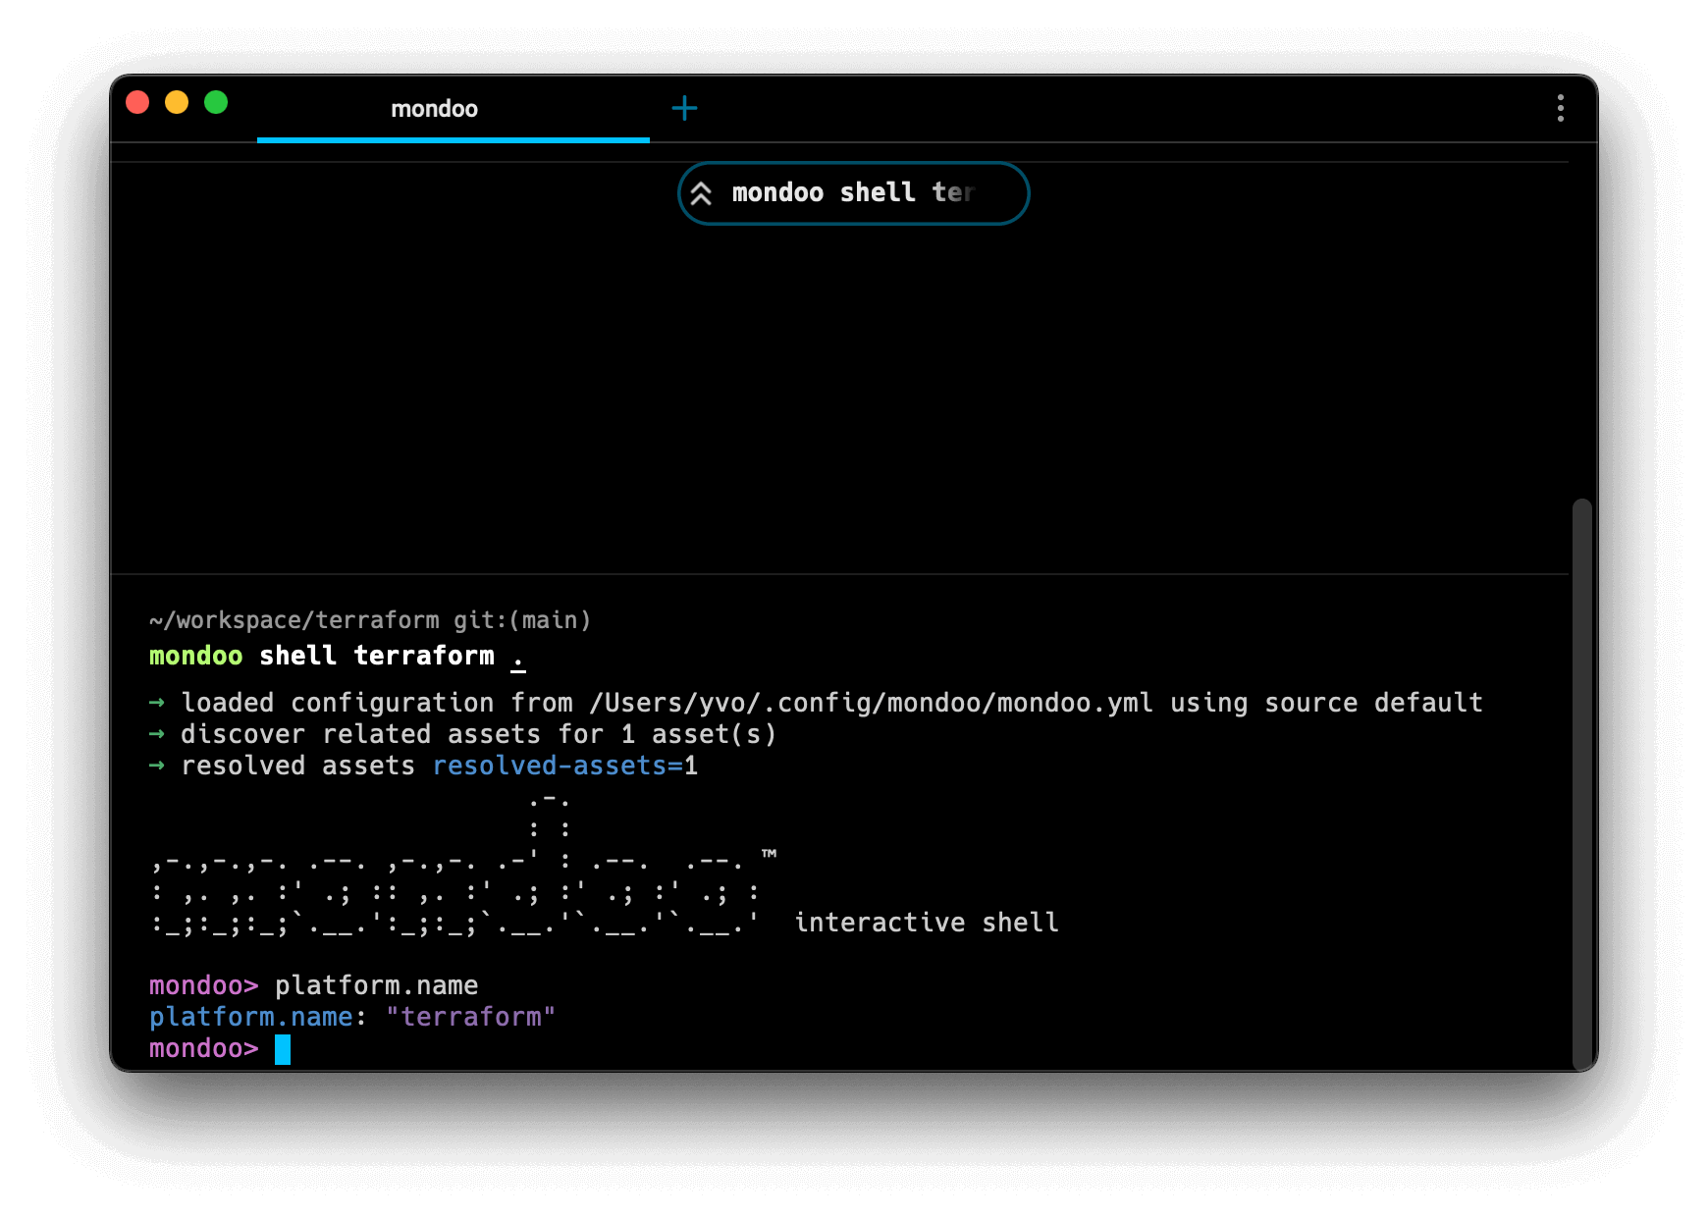Click the '~/workspace/terraform git:(main)' path line
This screenshot has height=1217, width=1708.
[x=369, y=620]
